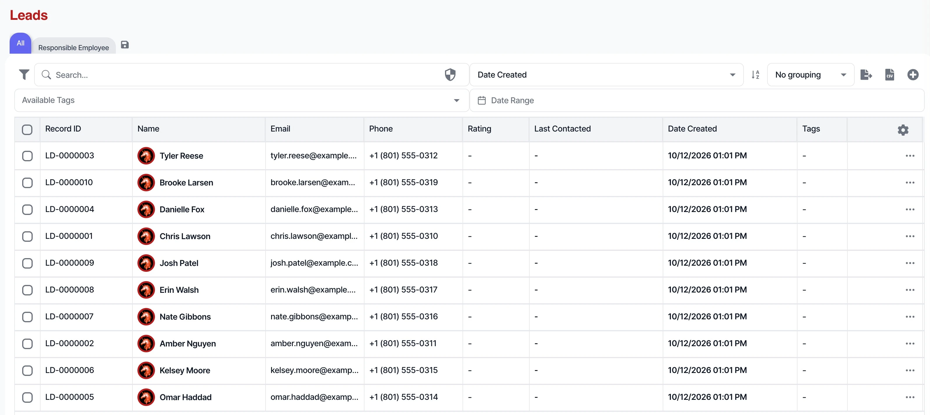
Task: Sort by Date Created column header
Action: click(692, 129)
